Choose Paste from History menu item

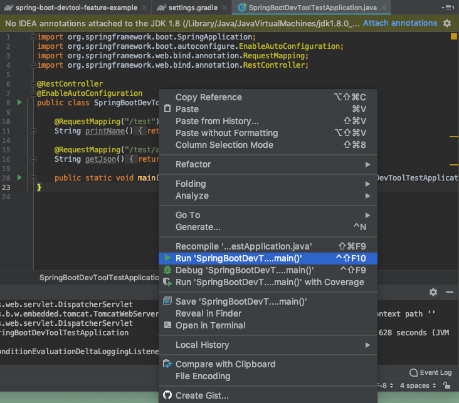coord(268,121)
